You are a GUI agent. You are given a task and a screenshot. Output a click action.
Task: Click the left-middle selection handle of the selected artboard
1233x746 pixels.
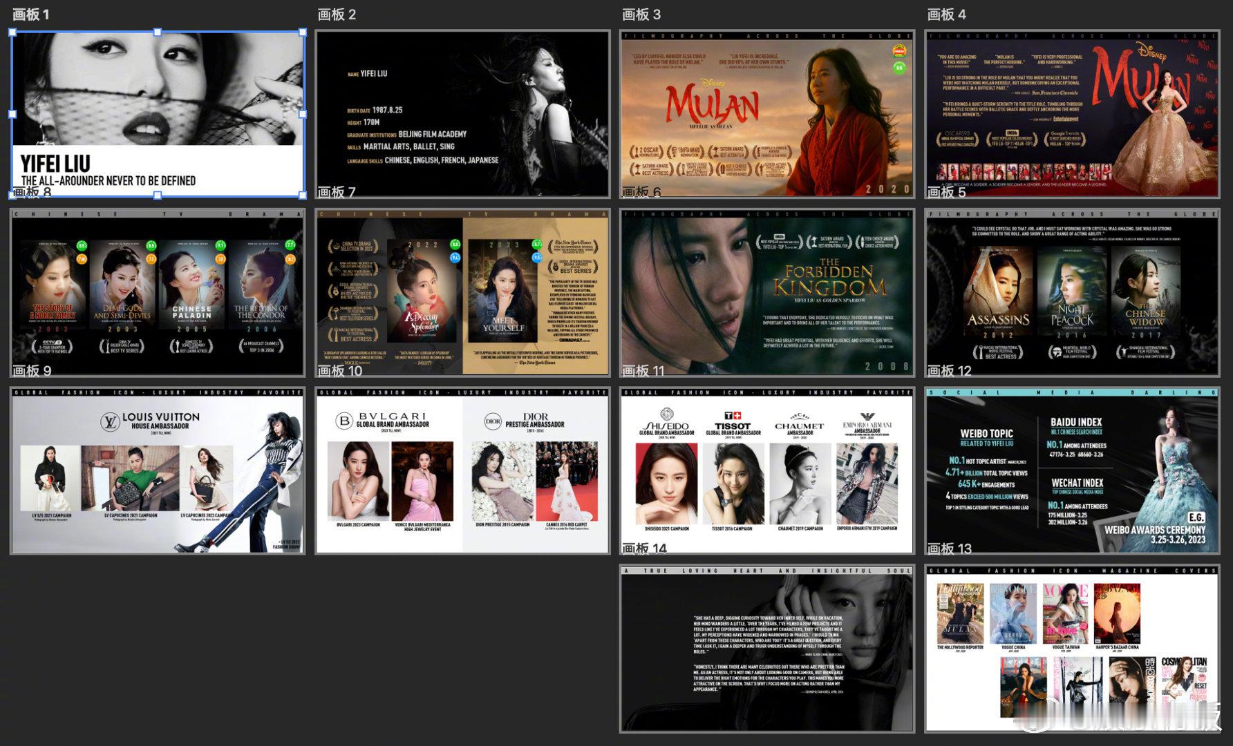tap(12, 114)
